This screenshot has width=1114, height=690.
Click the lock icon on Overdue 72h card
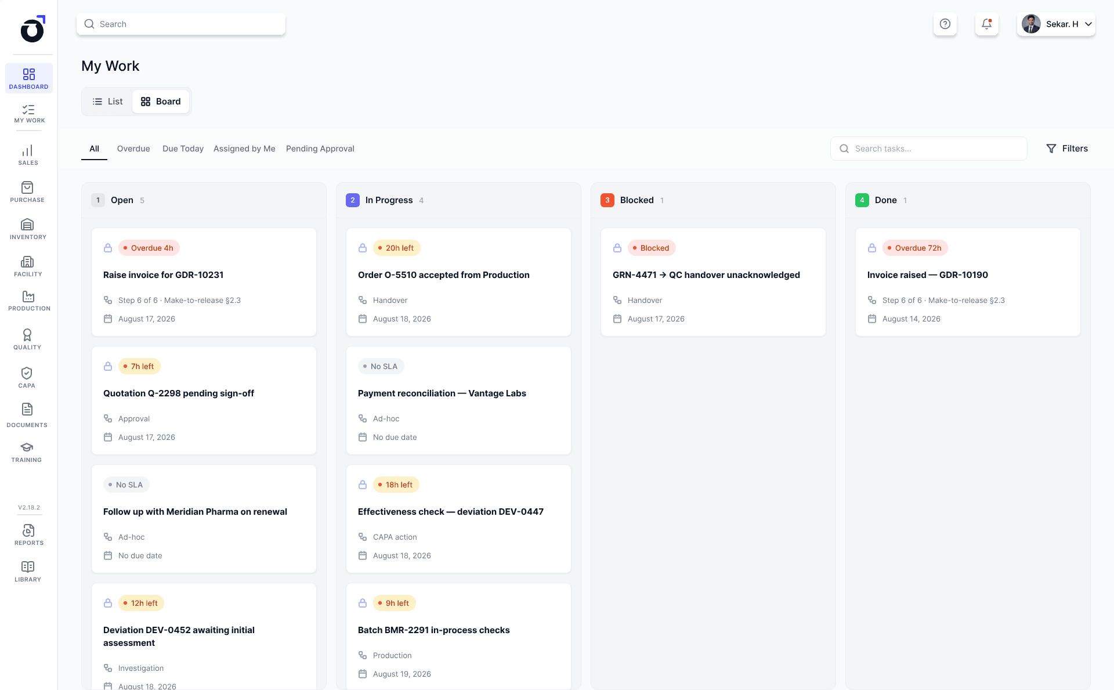point(872,248)
